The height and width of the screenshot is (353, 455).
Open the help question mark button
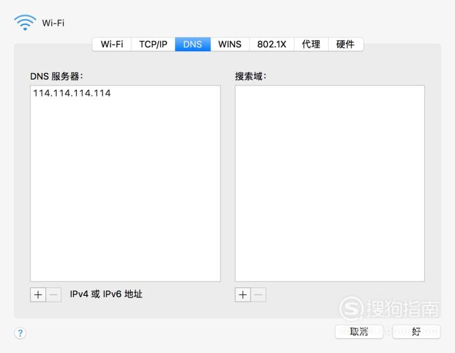[x=20, y=333]
